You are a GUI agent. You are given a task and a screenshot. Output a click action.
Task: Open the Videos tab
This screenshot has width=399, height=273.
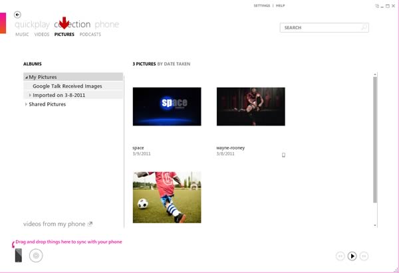42,35
